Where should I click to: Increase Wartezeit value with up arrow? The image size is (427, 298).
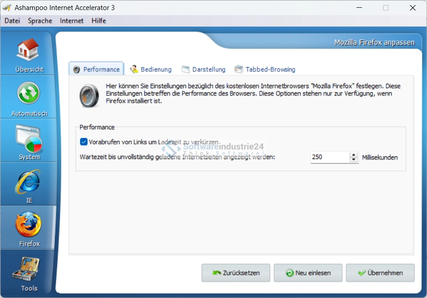pyautogui.click(x=353, y=154)
